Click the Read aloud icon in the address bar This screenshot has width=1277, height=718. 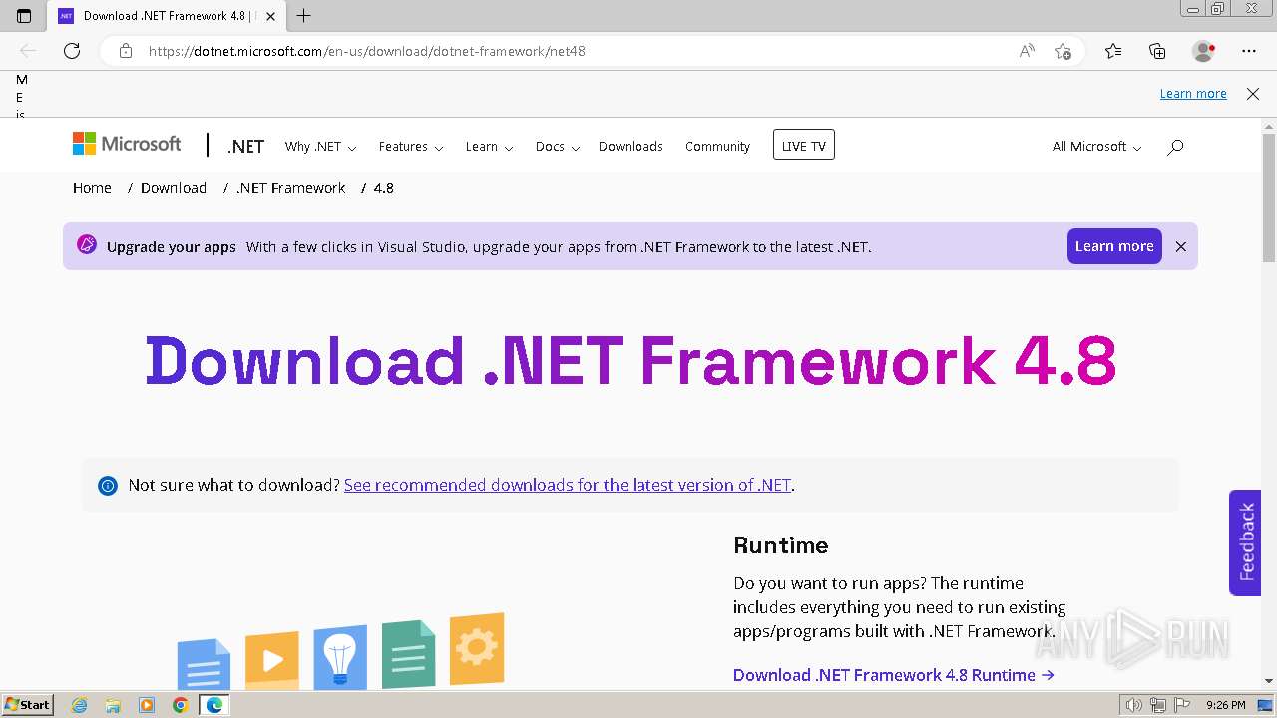tap(1027, 51)
